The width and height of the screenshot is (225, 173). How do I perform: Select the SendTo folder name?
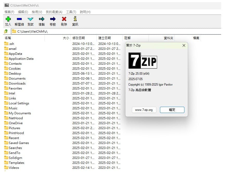(15, 153)
